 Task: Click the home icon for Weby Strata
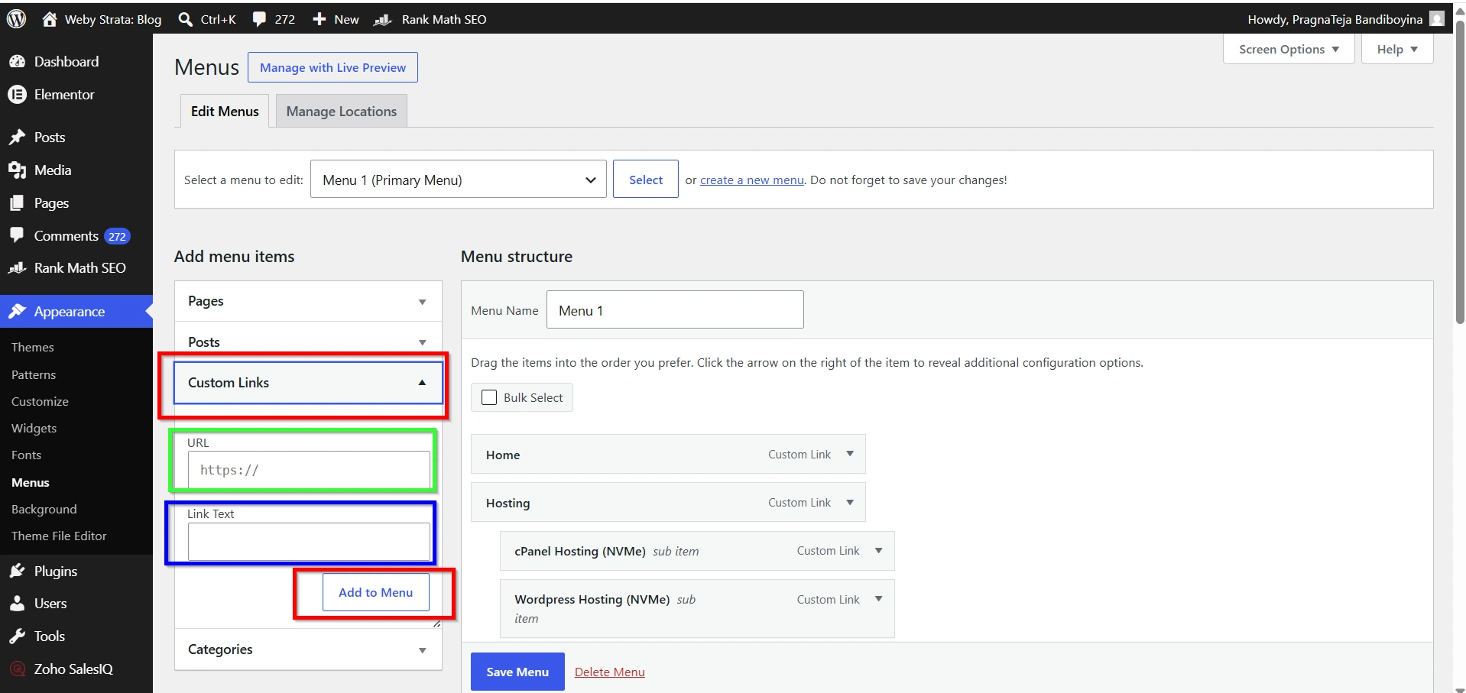coord(50,19)
